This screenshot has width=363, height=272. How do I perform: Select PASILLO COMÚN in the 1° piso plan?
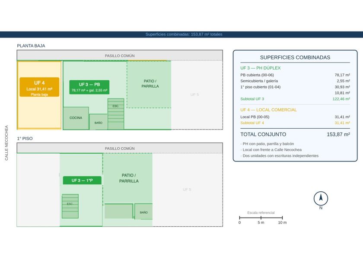[x=120, y=148]
